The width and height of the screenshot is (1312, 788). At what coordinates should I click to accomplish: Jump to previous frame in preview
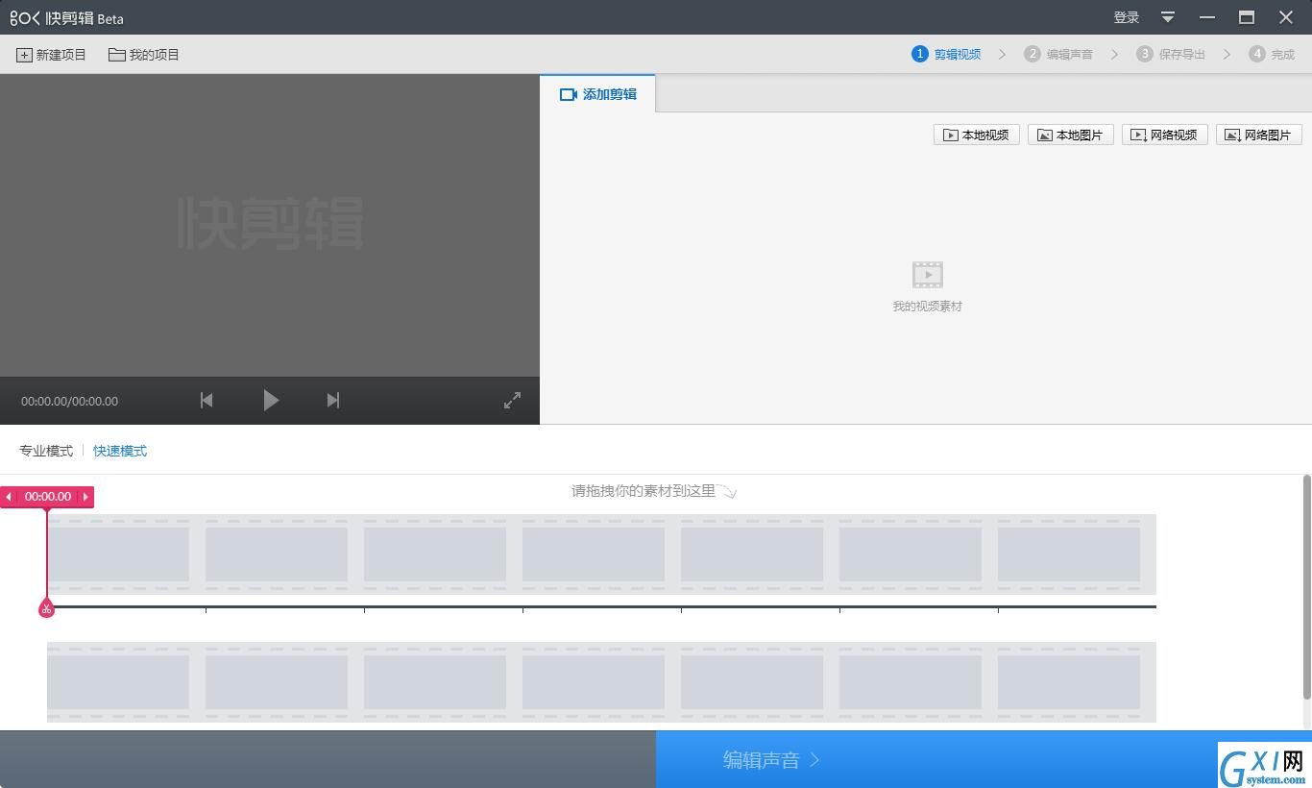[x=207, y=400]
